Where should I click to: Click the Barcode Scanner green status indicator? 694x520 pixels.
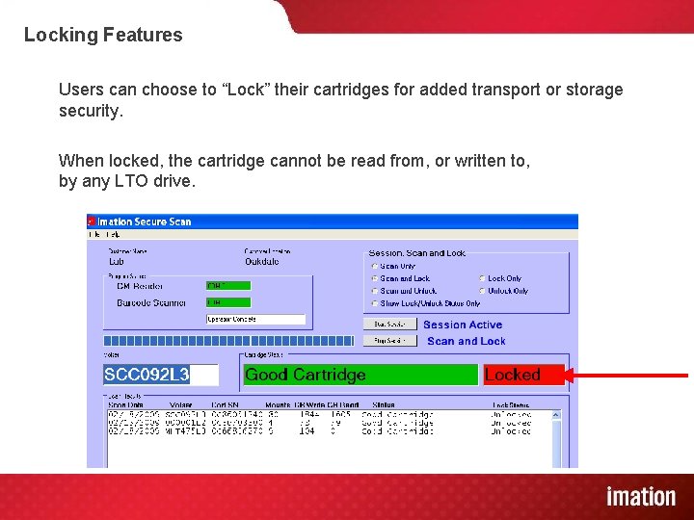pos(228,302)
